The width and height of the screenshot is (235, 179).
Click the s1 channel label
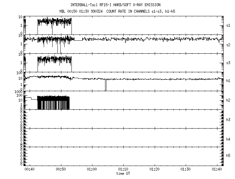click(229, 25)
